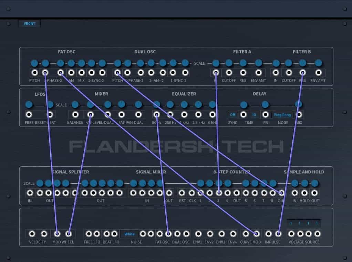This screenshot has height=262, width=352.
Task: Click the ENV3 output jack
Action: point(221,234)
